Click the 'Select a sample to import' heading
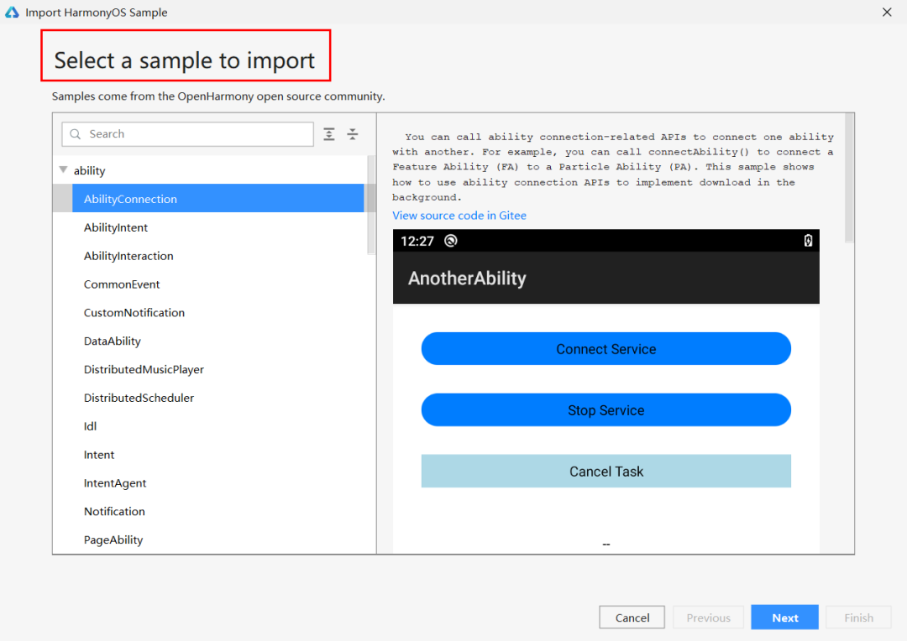Screen dimensions: 907x641 185,60
